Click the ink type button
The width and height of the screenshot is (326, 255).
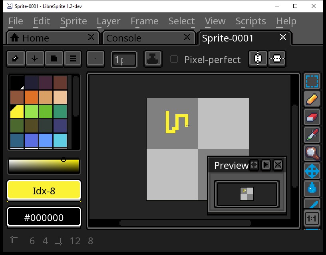coord(153,59)
